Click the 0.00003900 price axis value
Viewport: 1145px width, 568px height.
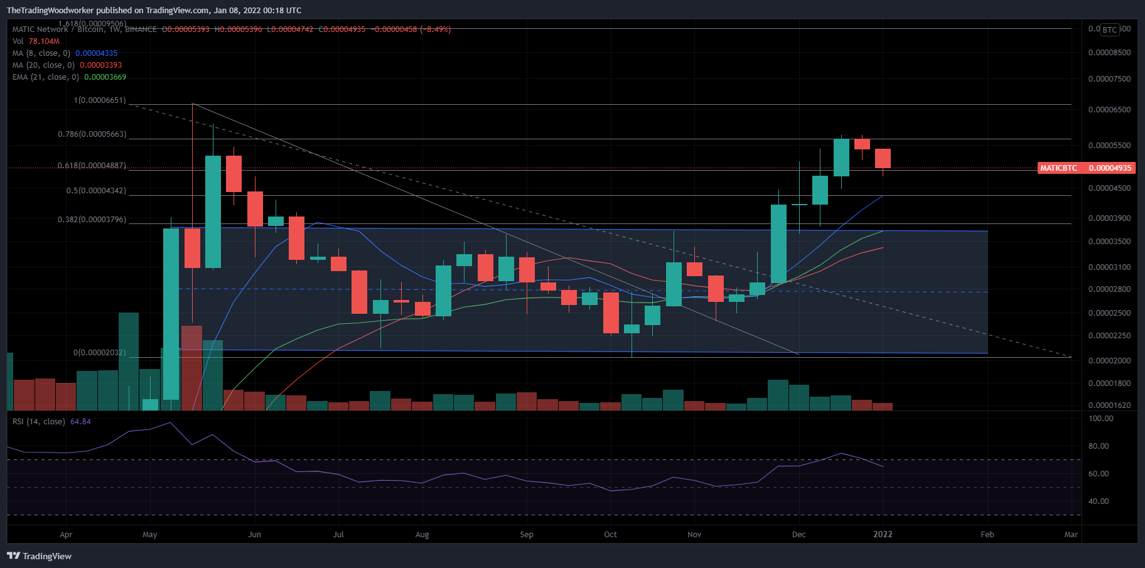[1109, 218]
